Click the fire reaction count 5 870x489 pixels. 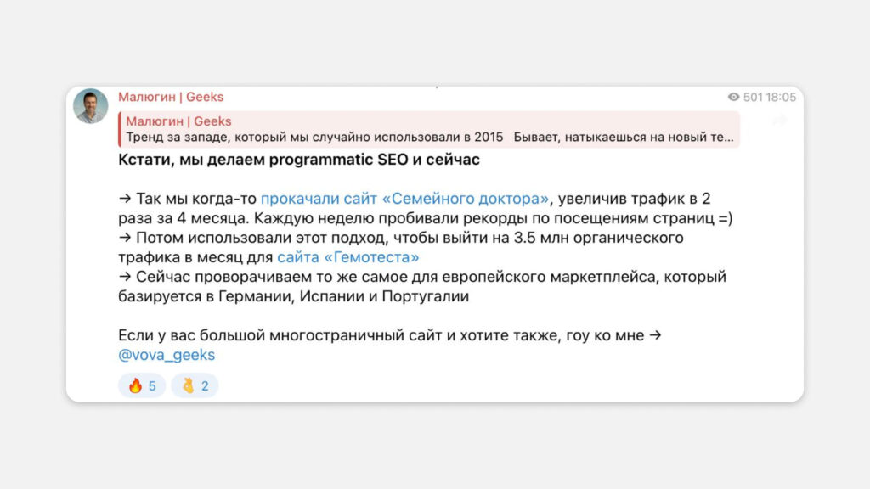(152, 386)
